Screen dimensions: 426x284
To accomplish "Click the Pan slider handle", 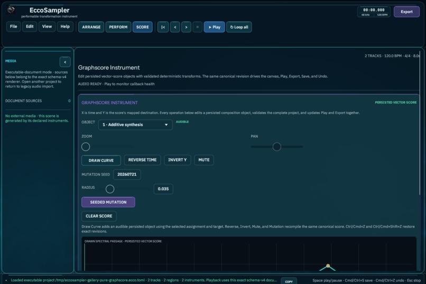I will 277,146.
